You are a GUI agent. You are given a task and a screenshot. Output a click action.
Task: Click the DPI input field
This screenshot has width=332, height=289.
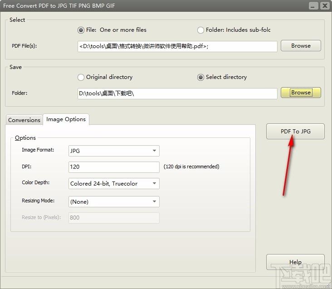(114, 167)
